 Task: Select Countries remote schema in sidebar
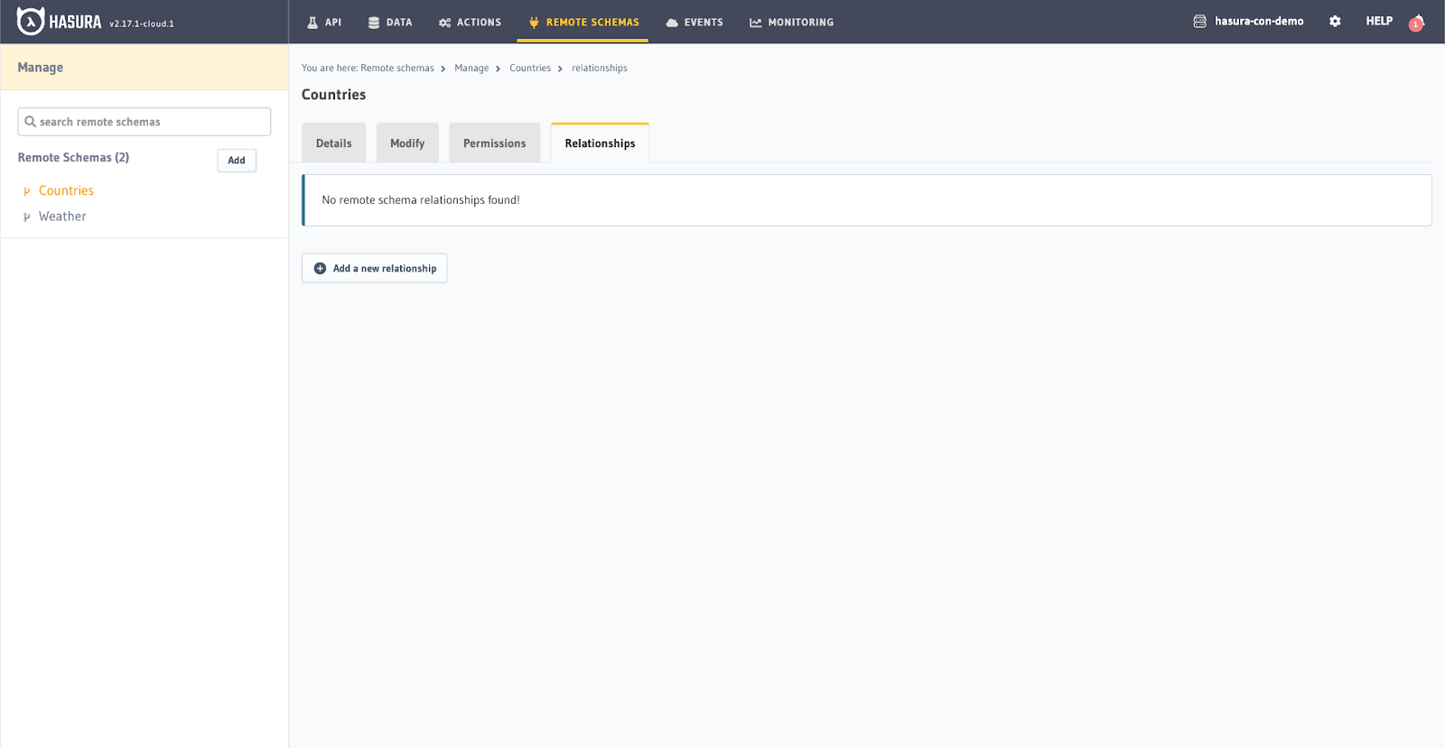pyautogui.click(x=66, y=190)
